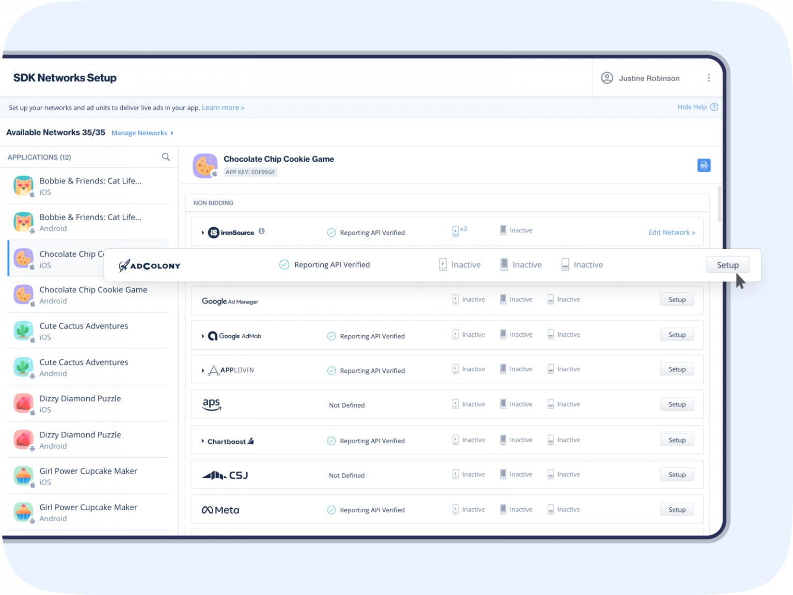The height and width of the screenshot is (595, 793).
Task: Click the networks list vertical scrollbar
Action: coord(720,205)
